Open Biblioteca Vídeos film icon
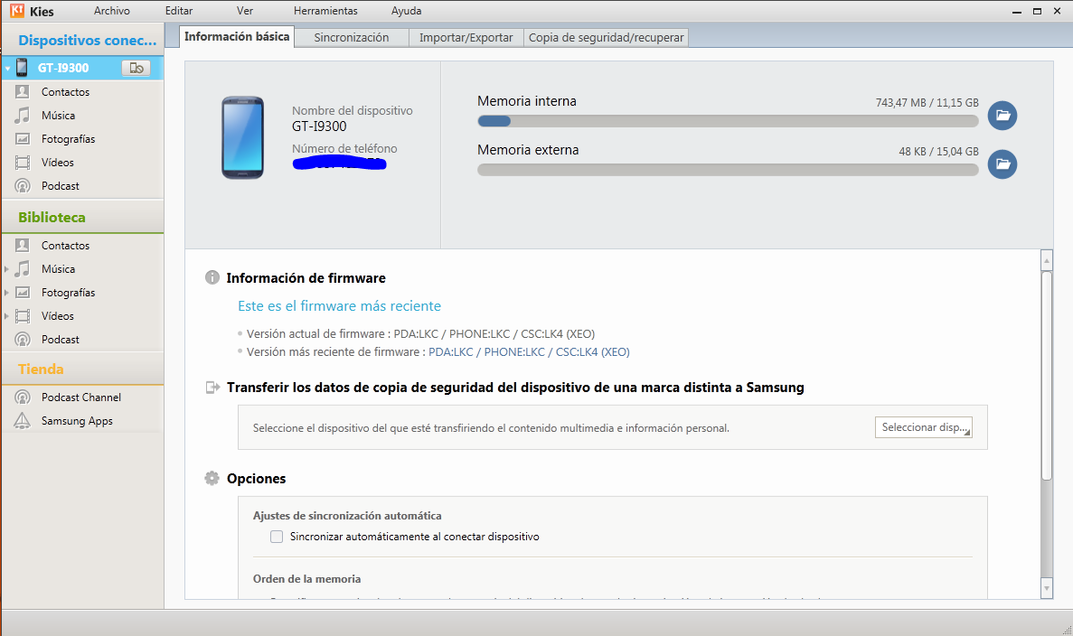 point(23,316)
